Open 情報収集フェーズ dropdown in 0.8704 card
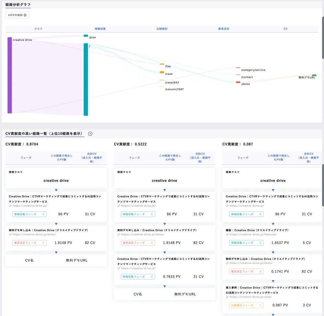This screenshot has height=316, width=324. click(x=29, y=214)
